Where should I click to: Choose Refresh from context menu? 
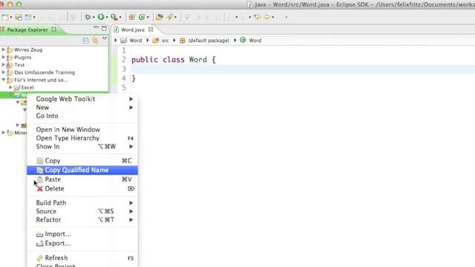tap(82, 258)
